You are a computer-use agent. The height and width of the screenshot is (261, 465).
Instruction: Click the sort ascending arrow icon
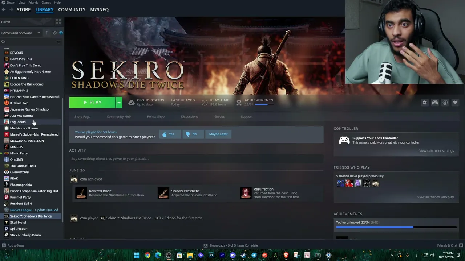(47, 33)
